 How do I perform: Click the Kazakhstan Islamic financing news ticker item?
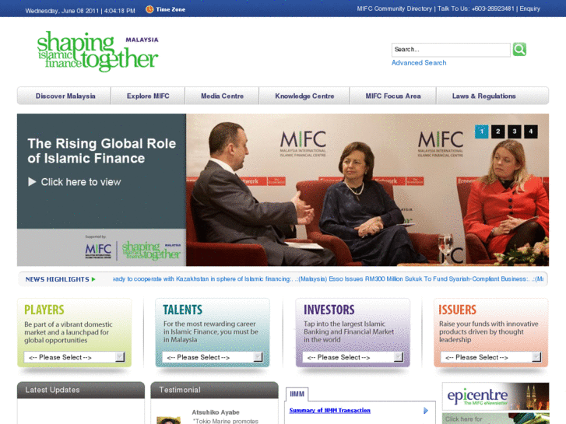[x=202, y=279]
